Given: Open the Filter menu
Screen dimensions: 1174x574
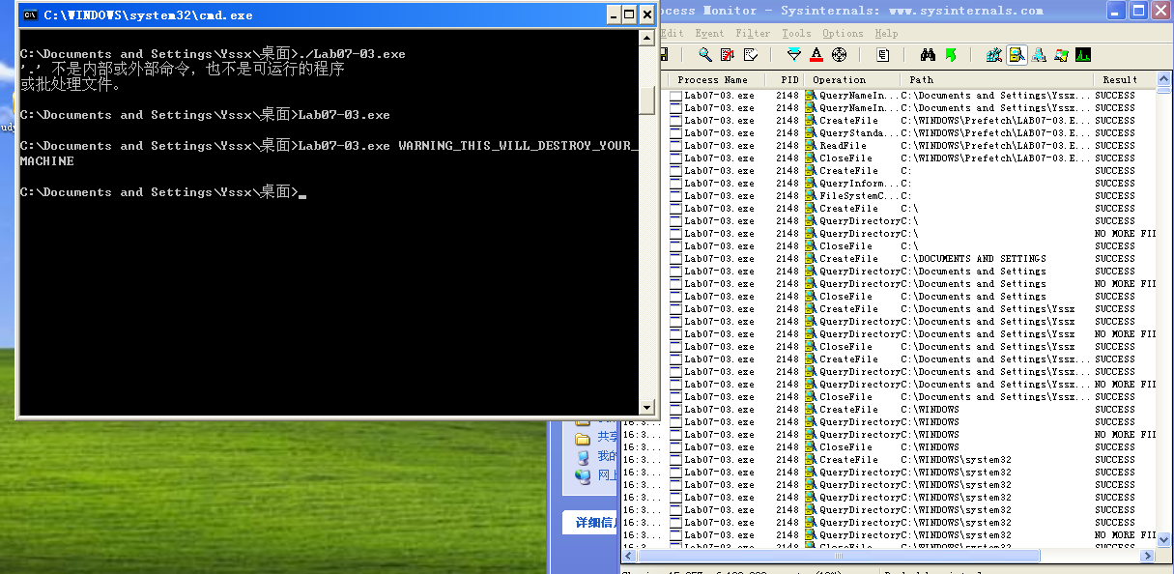Looking at the screenshot, I should [x=753, y=33].
